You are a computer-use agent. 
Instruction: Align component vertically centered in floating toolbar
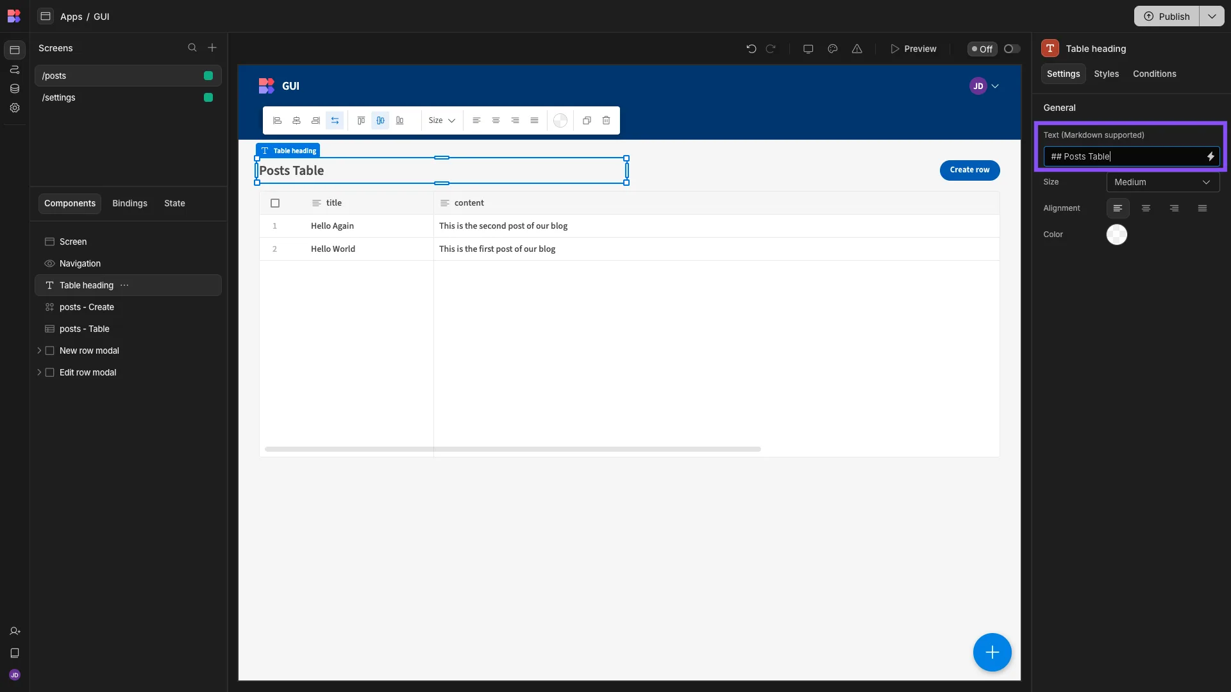pos(380,120)
